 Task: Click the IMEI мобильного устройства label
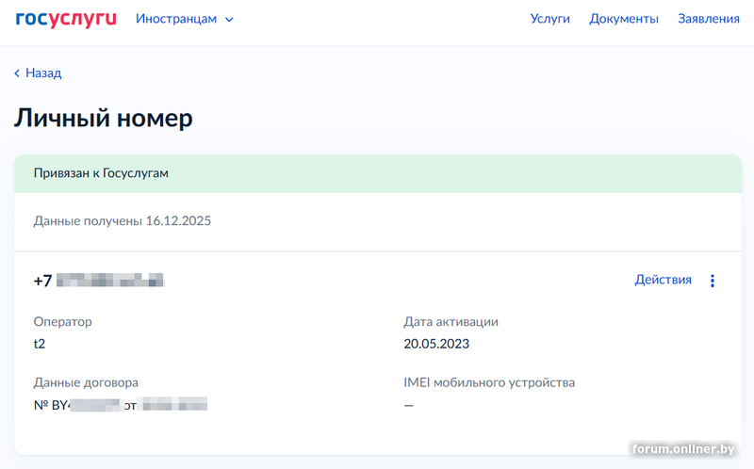pos(489,382)
